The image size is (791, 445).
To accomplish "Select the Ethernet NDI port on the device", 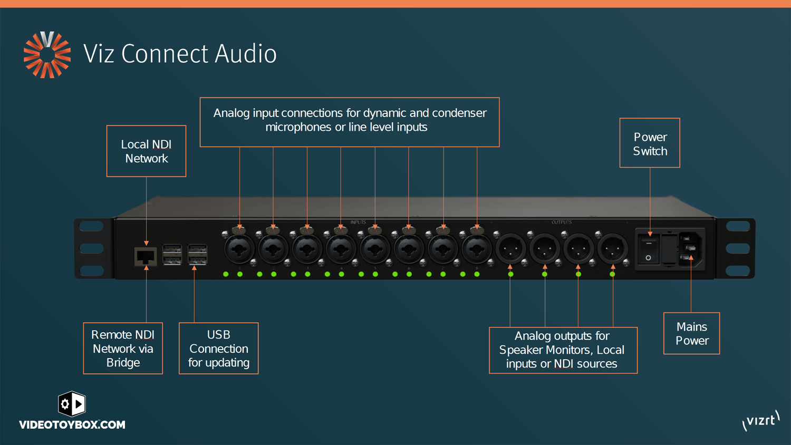I will click(146, 256).
